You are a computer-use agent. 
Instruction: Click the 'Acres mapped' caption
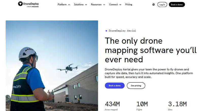point(111,109)
